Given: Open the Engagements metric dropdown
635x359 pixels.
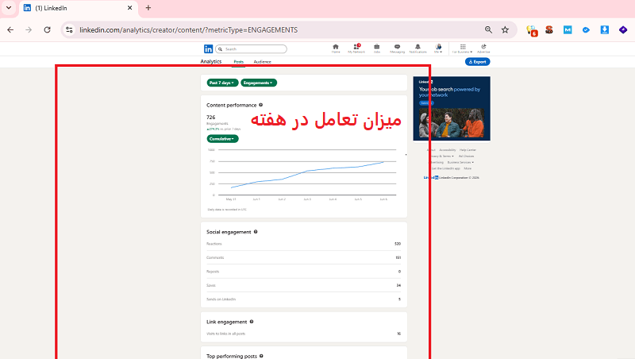Looking at the screenshot, I should 259,83.
